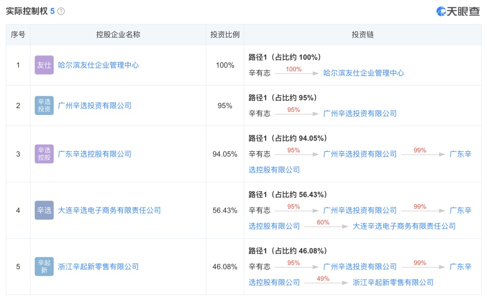Open 哈尔滨友仕企业管理中心 in the company name column
The width and height of the screenshot is (487, 301).
pos(98,65)
